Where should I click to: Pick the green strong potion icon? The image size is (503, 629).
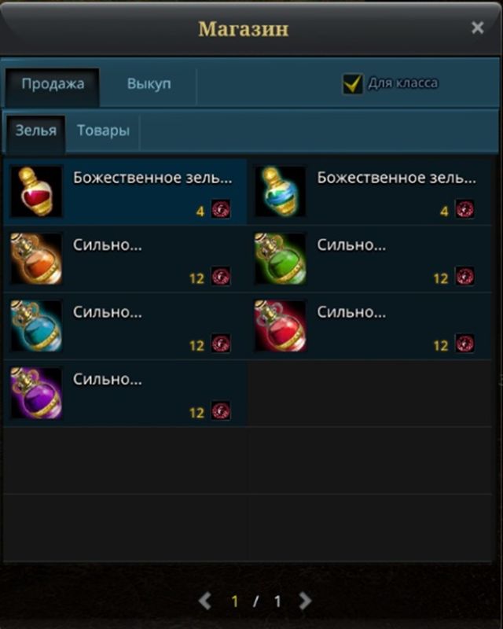(x=280, y=259)
